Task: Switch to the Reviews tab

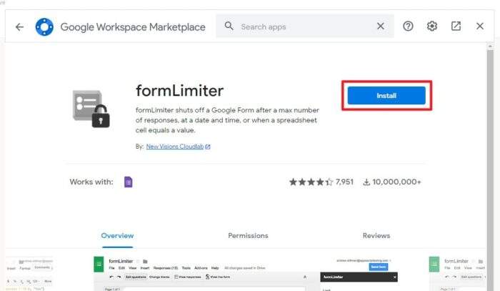Action: pos(376,236)
